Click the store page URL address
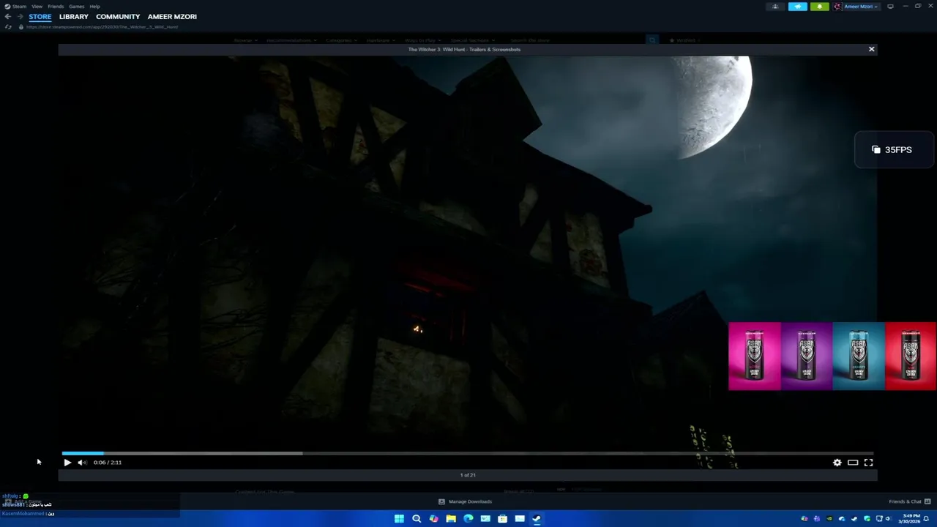 click(x=102, y=27)
